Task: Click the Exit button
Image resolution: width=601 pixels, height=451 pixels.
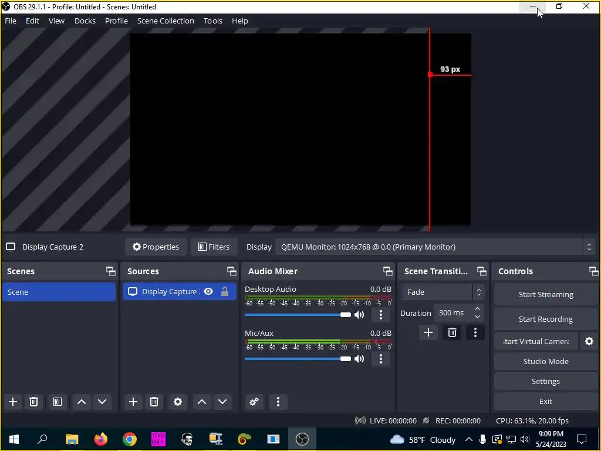Action: [x=546, y=401]
